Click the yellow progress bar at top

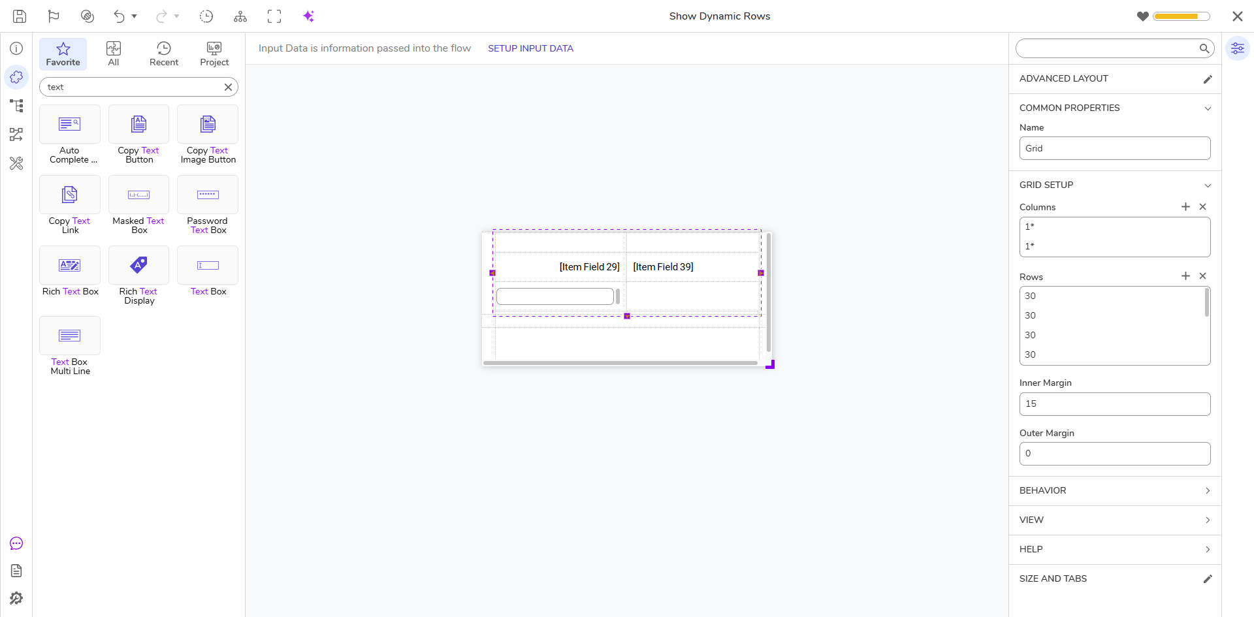pos(1182,16)
